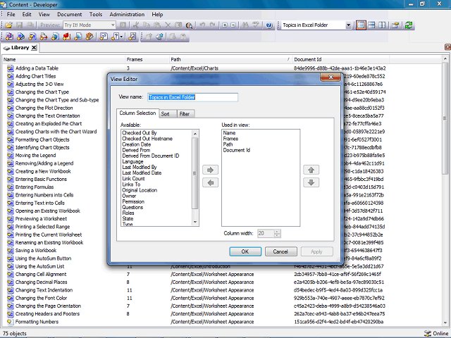The height and width of the screenshot is (338, 451).
Task: Click the move column up arrow button
Action: (311, 170)
